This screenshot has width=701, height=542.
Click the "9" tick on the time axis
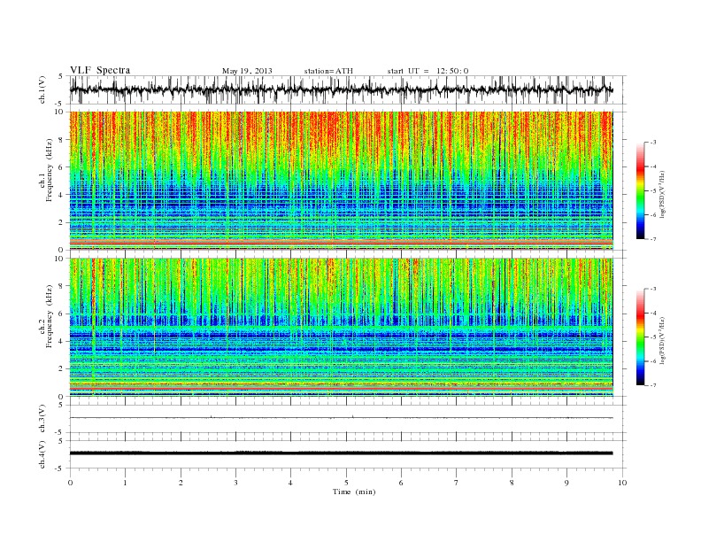[x=566, y=483]
